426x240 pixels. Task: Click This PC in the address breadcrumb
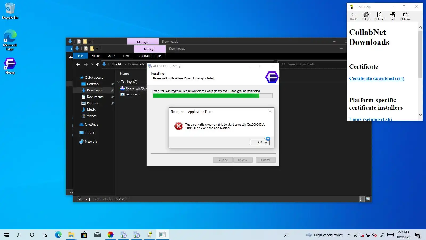(x=117, y=64)
